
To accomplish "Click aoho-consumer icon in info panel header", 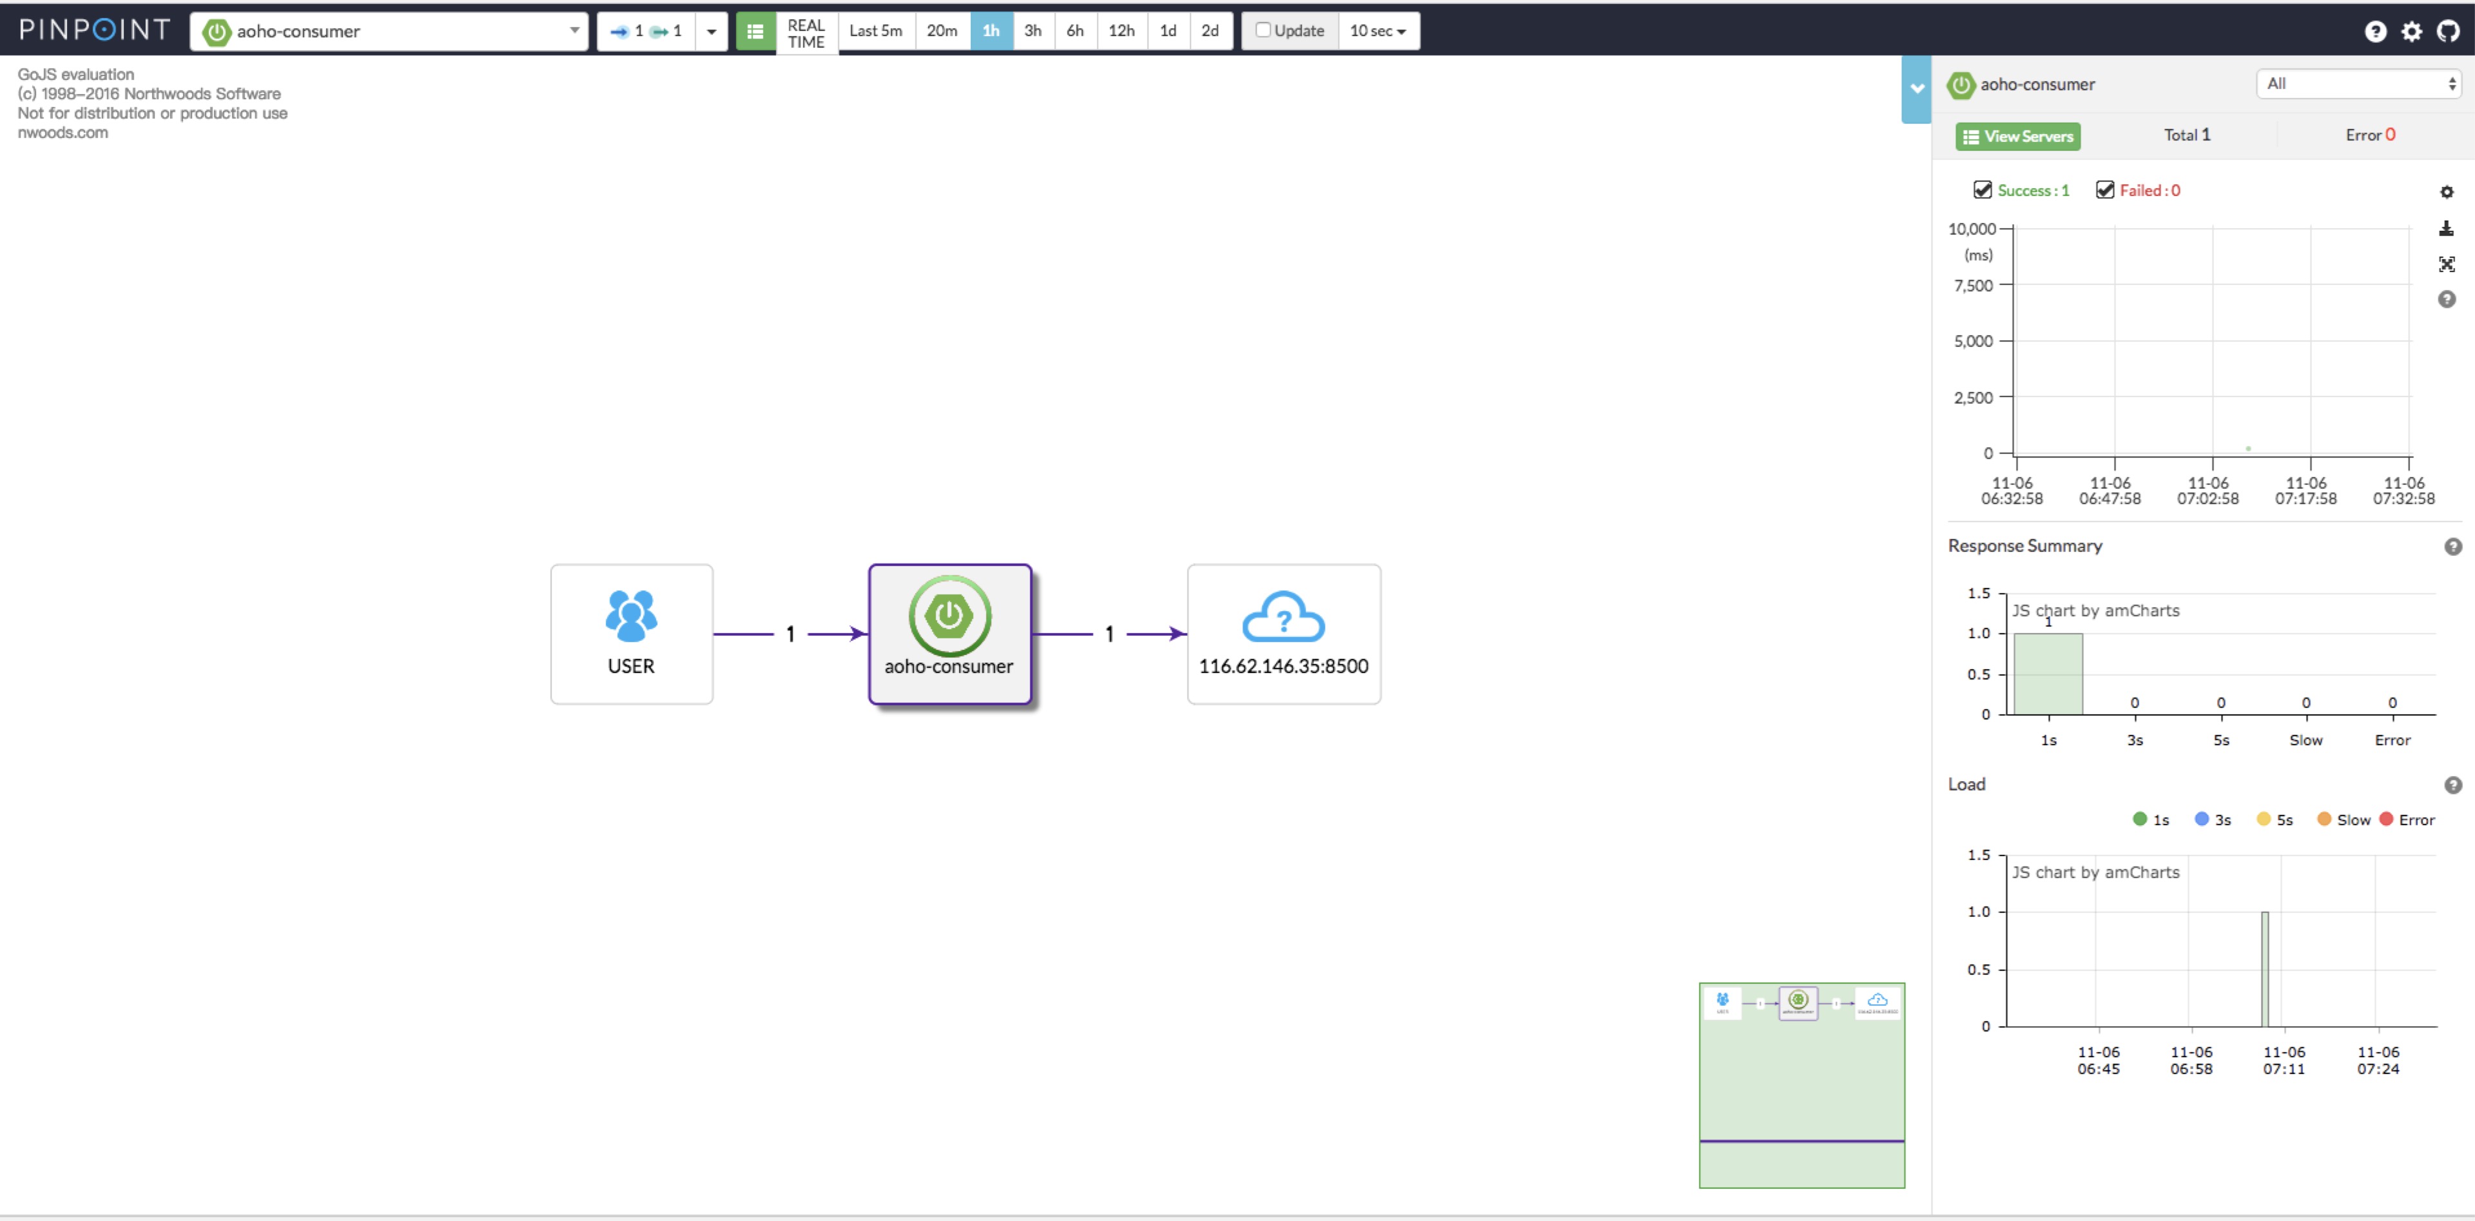I will pyautogui.click(x=1961, y=84).
